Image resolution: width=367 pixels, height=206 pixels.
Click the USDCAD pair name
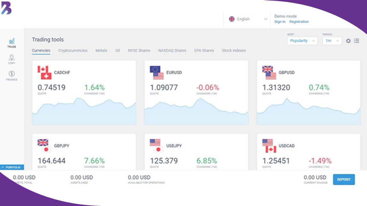287,146
